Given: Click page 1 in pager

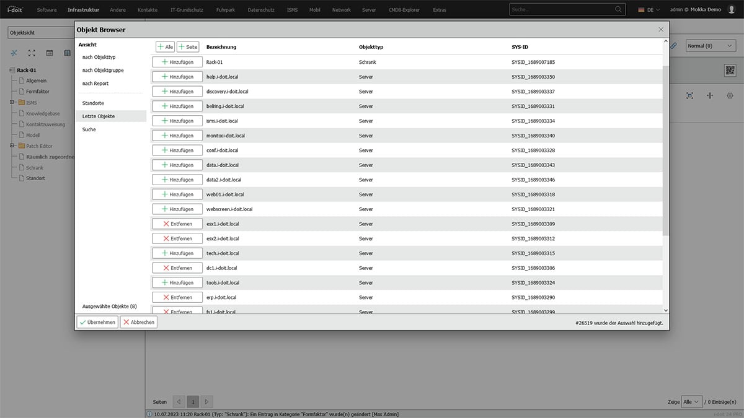Looking at the screenshot, I should click(193, 402).
